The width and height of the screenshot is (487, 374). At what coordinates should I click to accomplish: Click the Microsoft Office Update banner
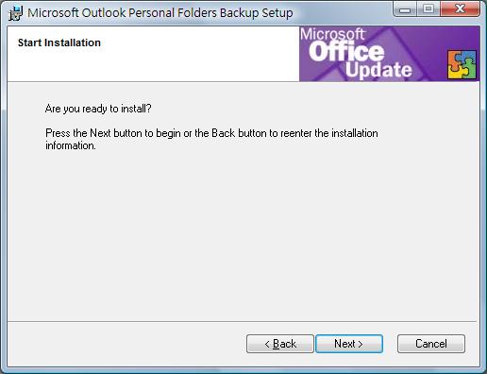pos(390,54)
